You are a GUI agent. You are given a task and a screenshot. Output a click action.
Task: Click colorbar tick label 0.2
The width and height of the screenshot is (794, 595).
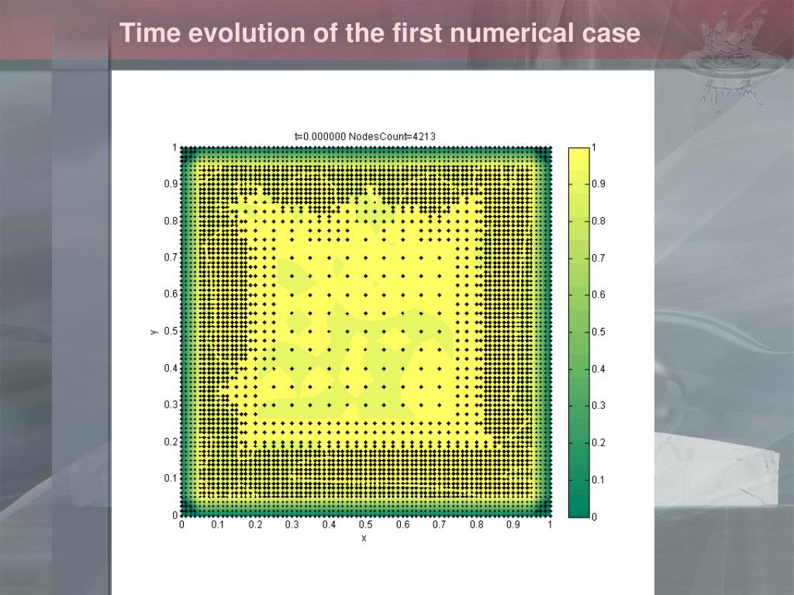599,442
